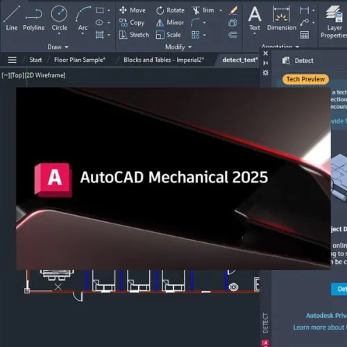Expand the Modify panel
347x347 pixels.
(x=178, y=47)
